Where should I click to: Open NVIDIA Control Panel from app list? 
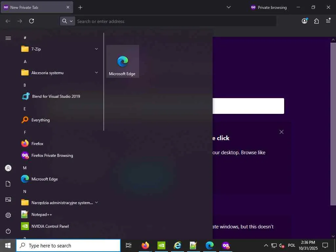(60, 226)
